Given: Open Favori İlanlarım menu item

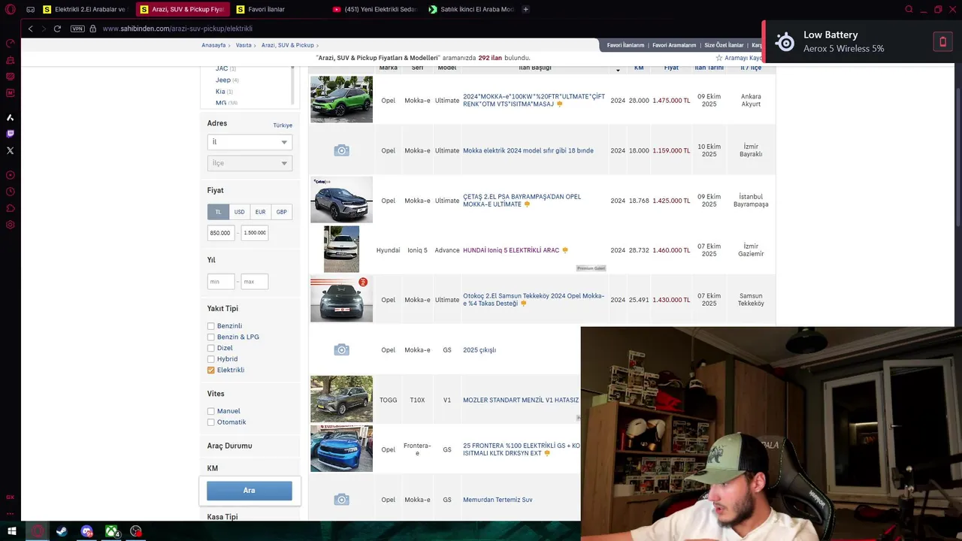Looking at the screenshot, I should [x=625, y=45].
